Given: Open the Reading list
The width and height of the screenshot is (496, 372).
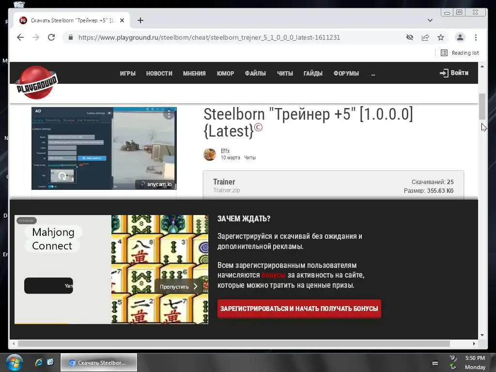Looking at the screenshot, I should (460, 53).
